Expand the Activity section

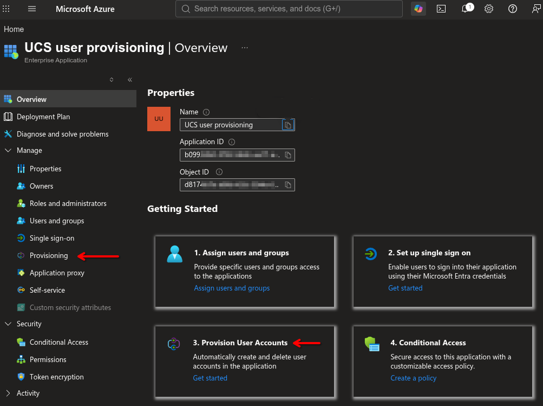pos(8,393)
